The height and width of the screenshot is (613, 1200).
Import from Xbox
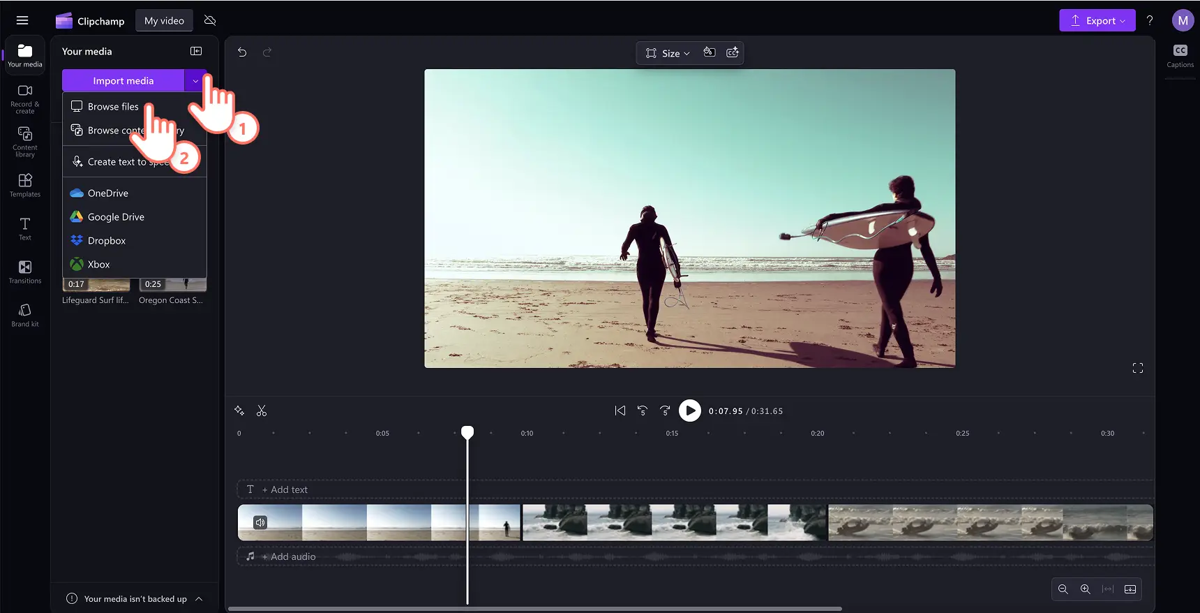[135, 265]
